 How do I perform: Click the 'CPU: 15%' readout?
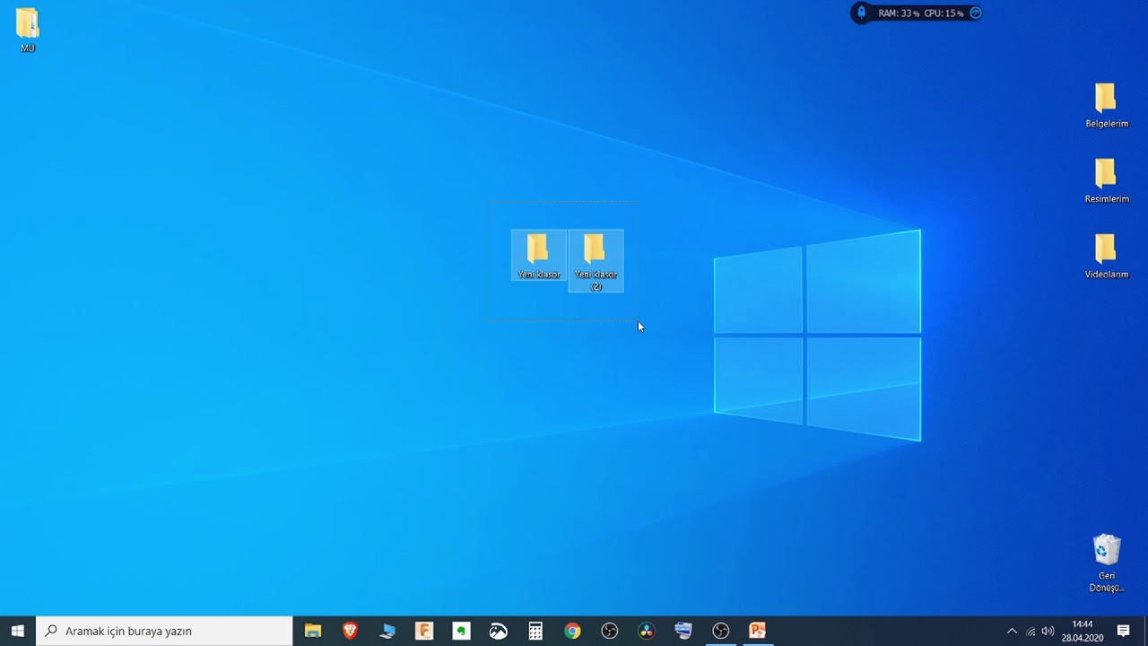pyautogui.click(x=944, y=13)
